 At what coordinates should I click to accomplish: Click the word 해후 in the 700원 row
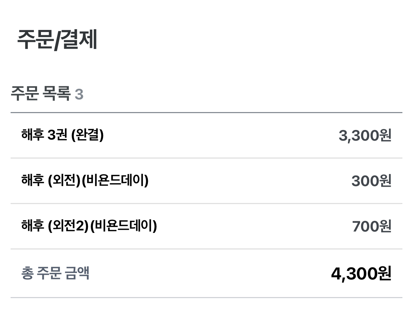(32, 226)
